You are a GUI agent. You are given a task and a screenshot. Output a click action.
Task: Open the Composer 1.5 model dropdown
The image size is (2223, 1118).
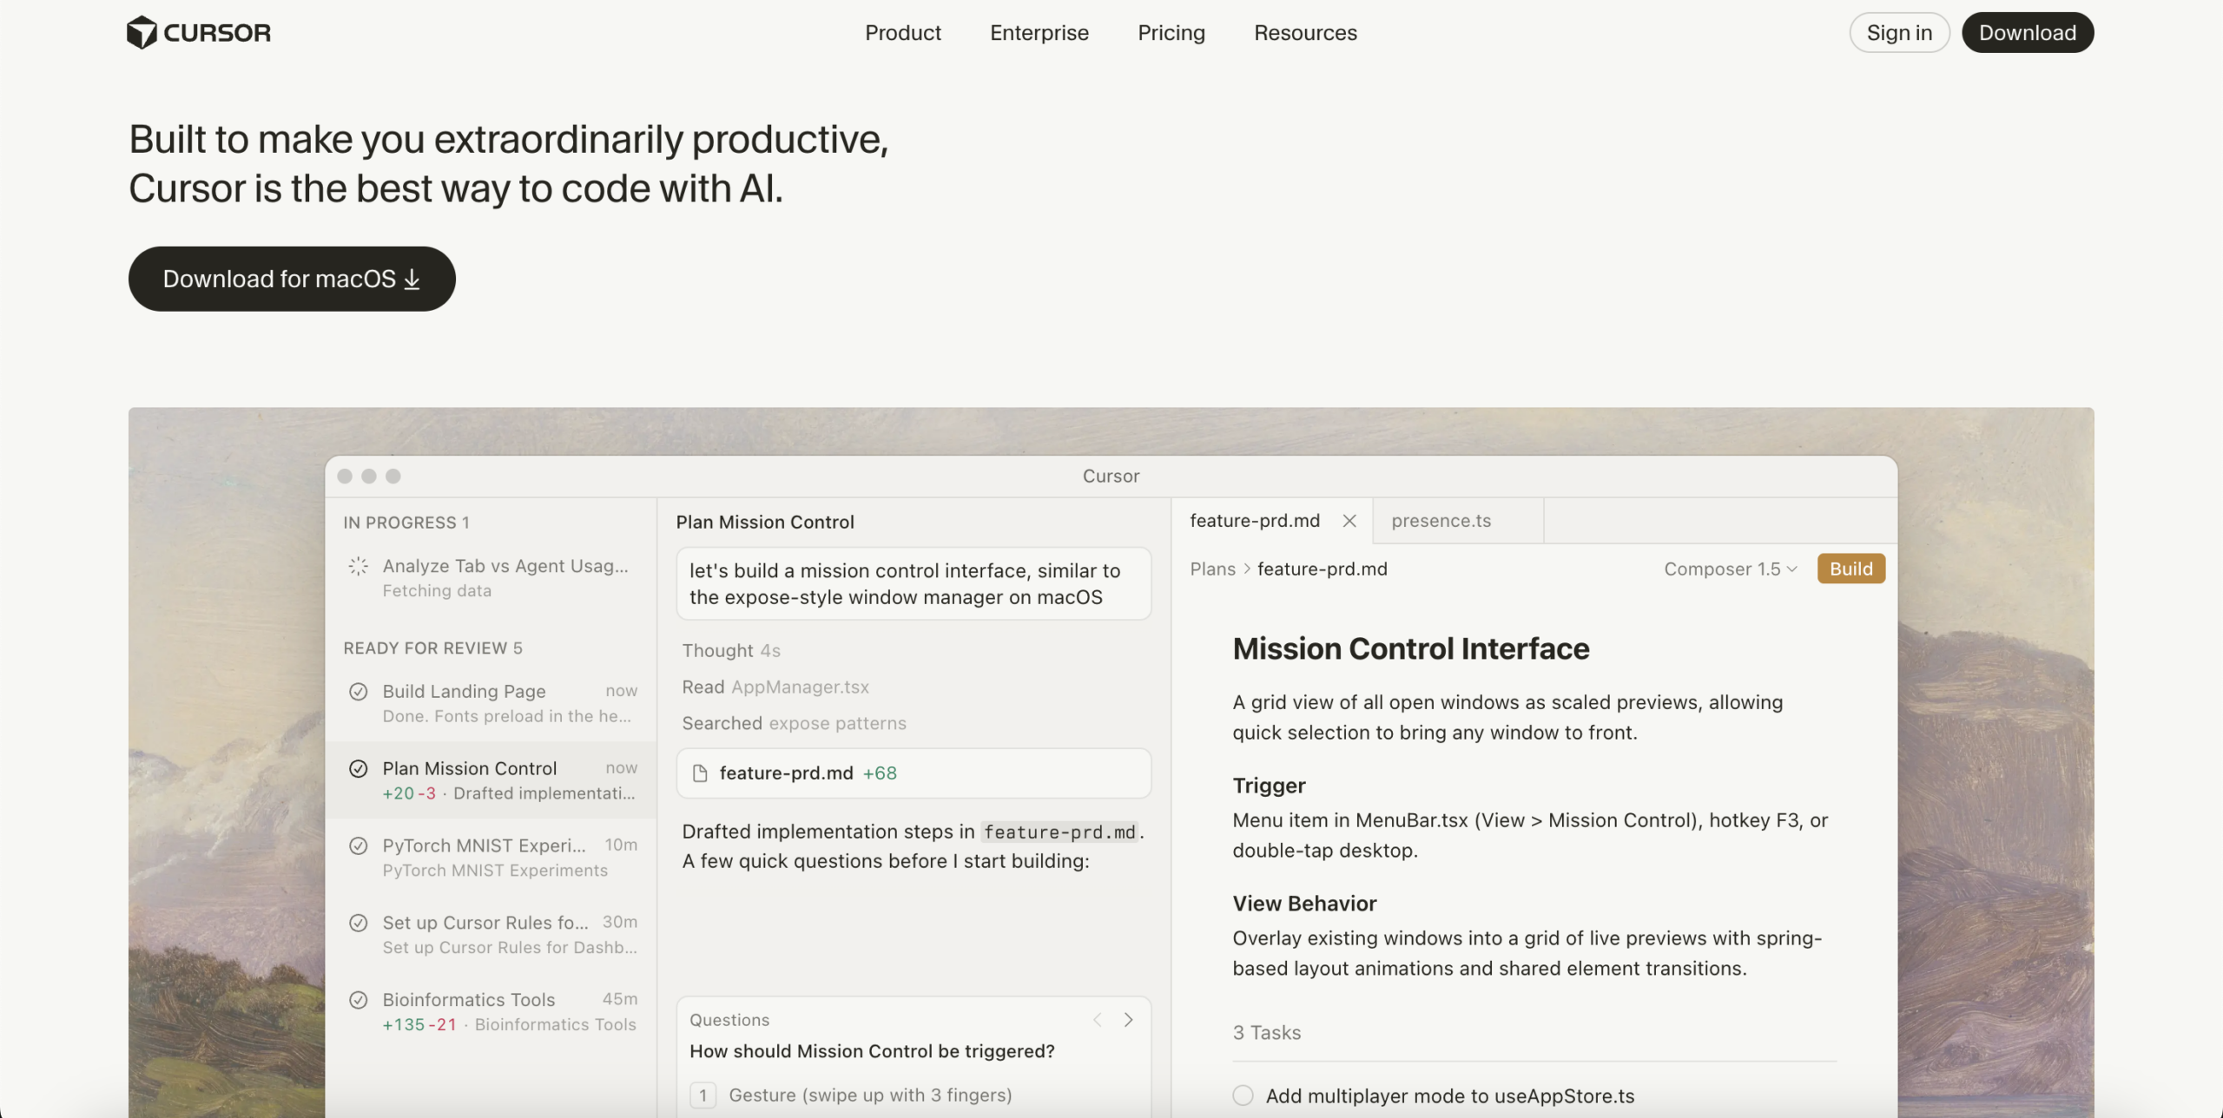point(1730,569)
